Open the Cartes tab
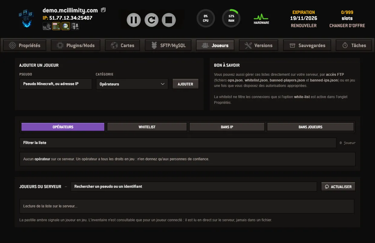Viewport: 375px width, 243px height. [x=122, y=45]
